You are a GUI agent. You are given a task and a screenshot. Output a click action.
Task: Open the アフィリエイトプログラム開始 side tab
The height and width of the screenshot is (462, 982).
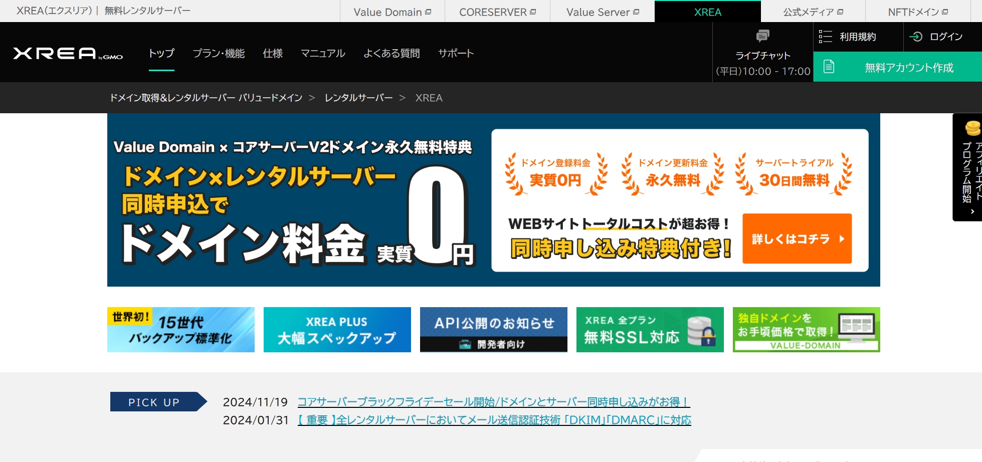coord(967,167)
